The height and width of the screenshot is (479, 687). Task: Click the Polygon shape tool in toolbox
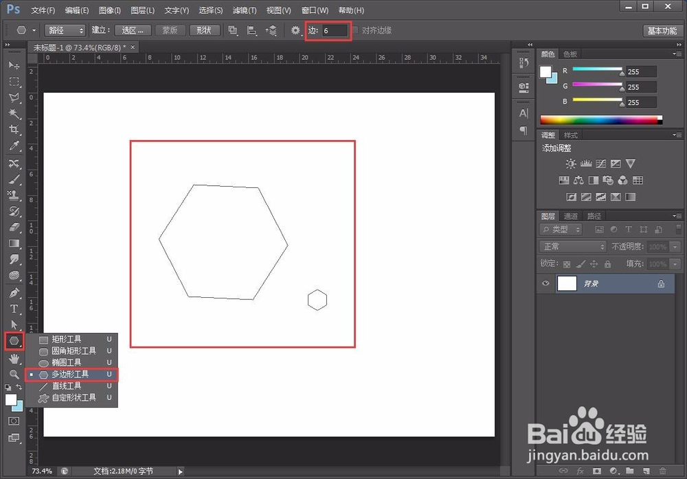point(14,340)
